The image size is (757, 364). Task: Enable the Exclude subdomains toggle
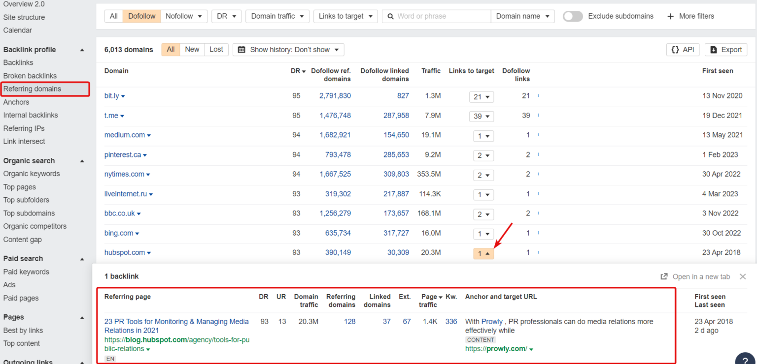pyautogui.click(x=573, y=16)
